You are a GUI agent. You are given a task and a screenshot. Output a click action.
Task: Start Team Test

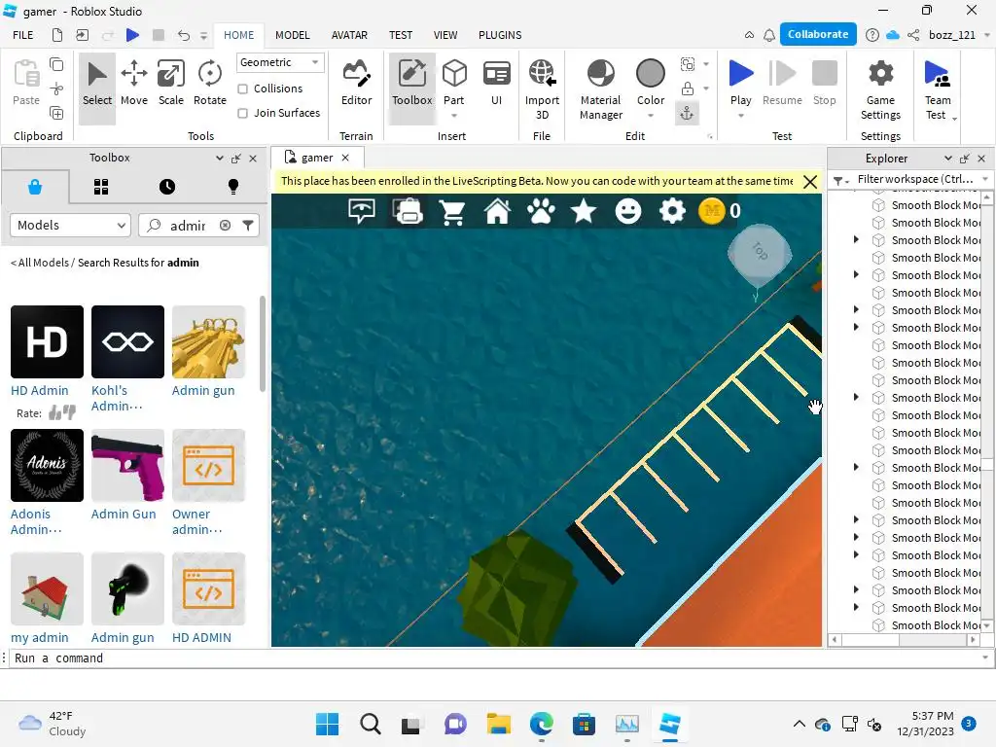tap(938, 89)
